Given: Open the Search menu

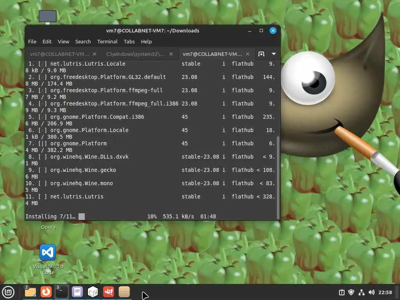Looking at the screenshot, I should tap(83, 41).
